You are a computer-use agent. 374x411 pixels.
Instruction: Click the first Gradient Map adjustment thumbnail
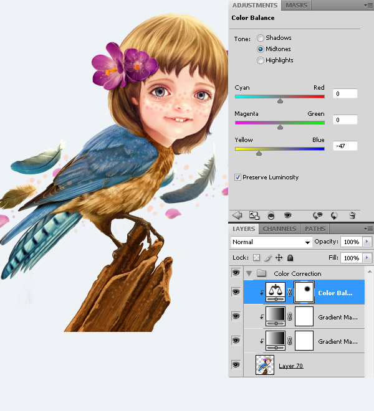(x=276, y=316)
